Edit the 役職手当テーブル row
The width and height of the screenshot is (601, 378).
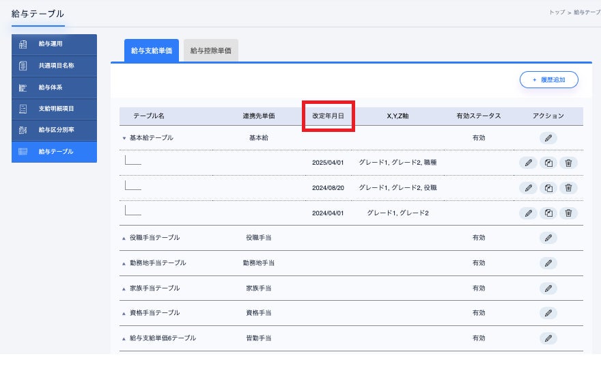[548, 238]
